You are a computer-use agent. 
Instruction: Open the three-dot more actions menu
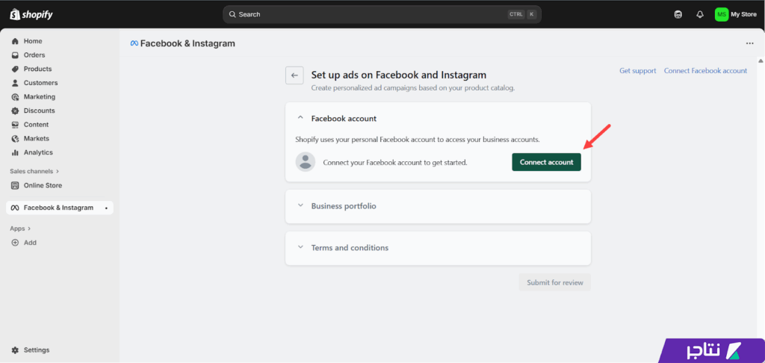(x=749, y=43)
